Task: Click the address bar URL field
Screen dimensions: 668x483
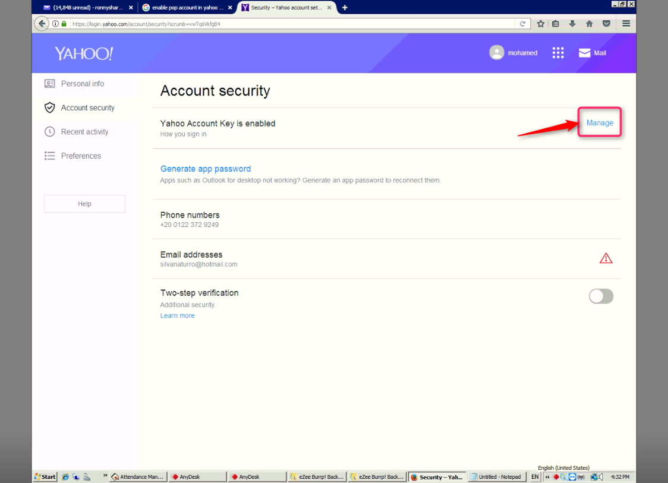Action: (x=292, y=24)
